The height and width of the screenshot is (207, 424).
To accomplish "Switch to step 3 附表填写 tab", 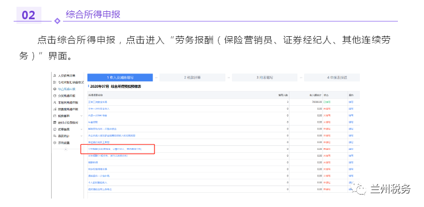I will pyautogui.click(x=265, y=77).
